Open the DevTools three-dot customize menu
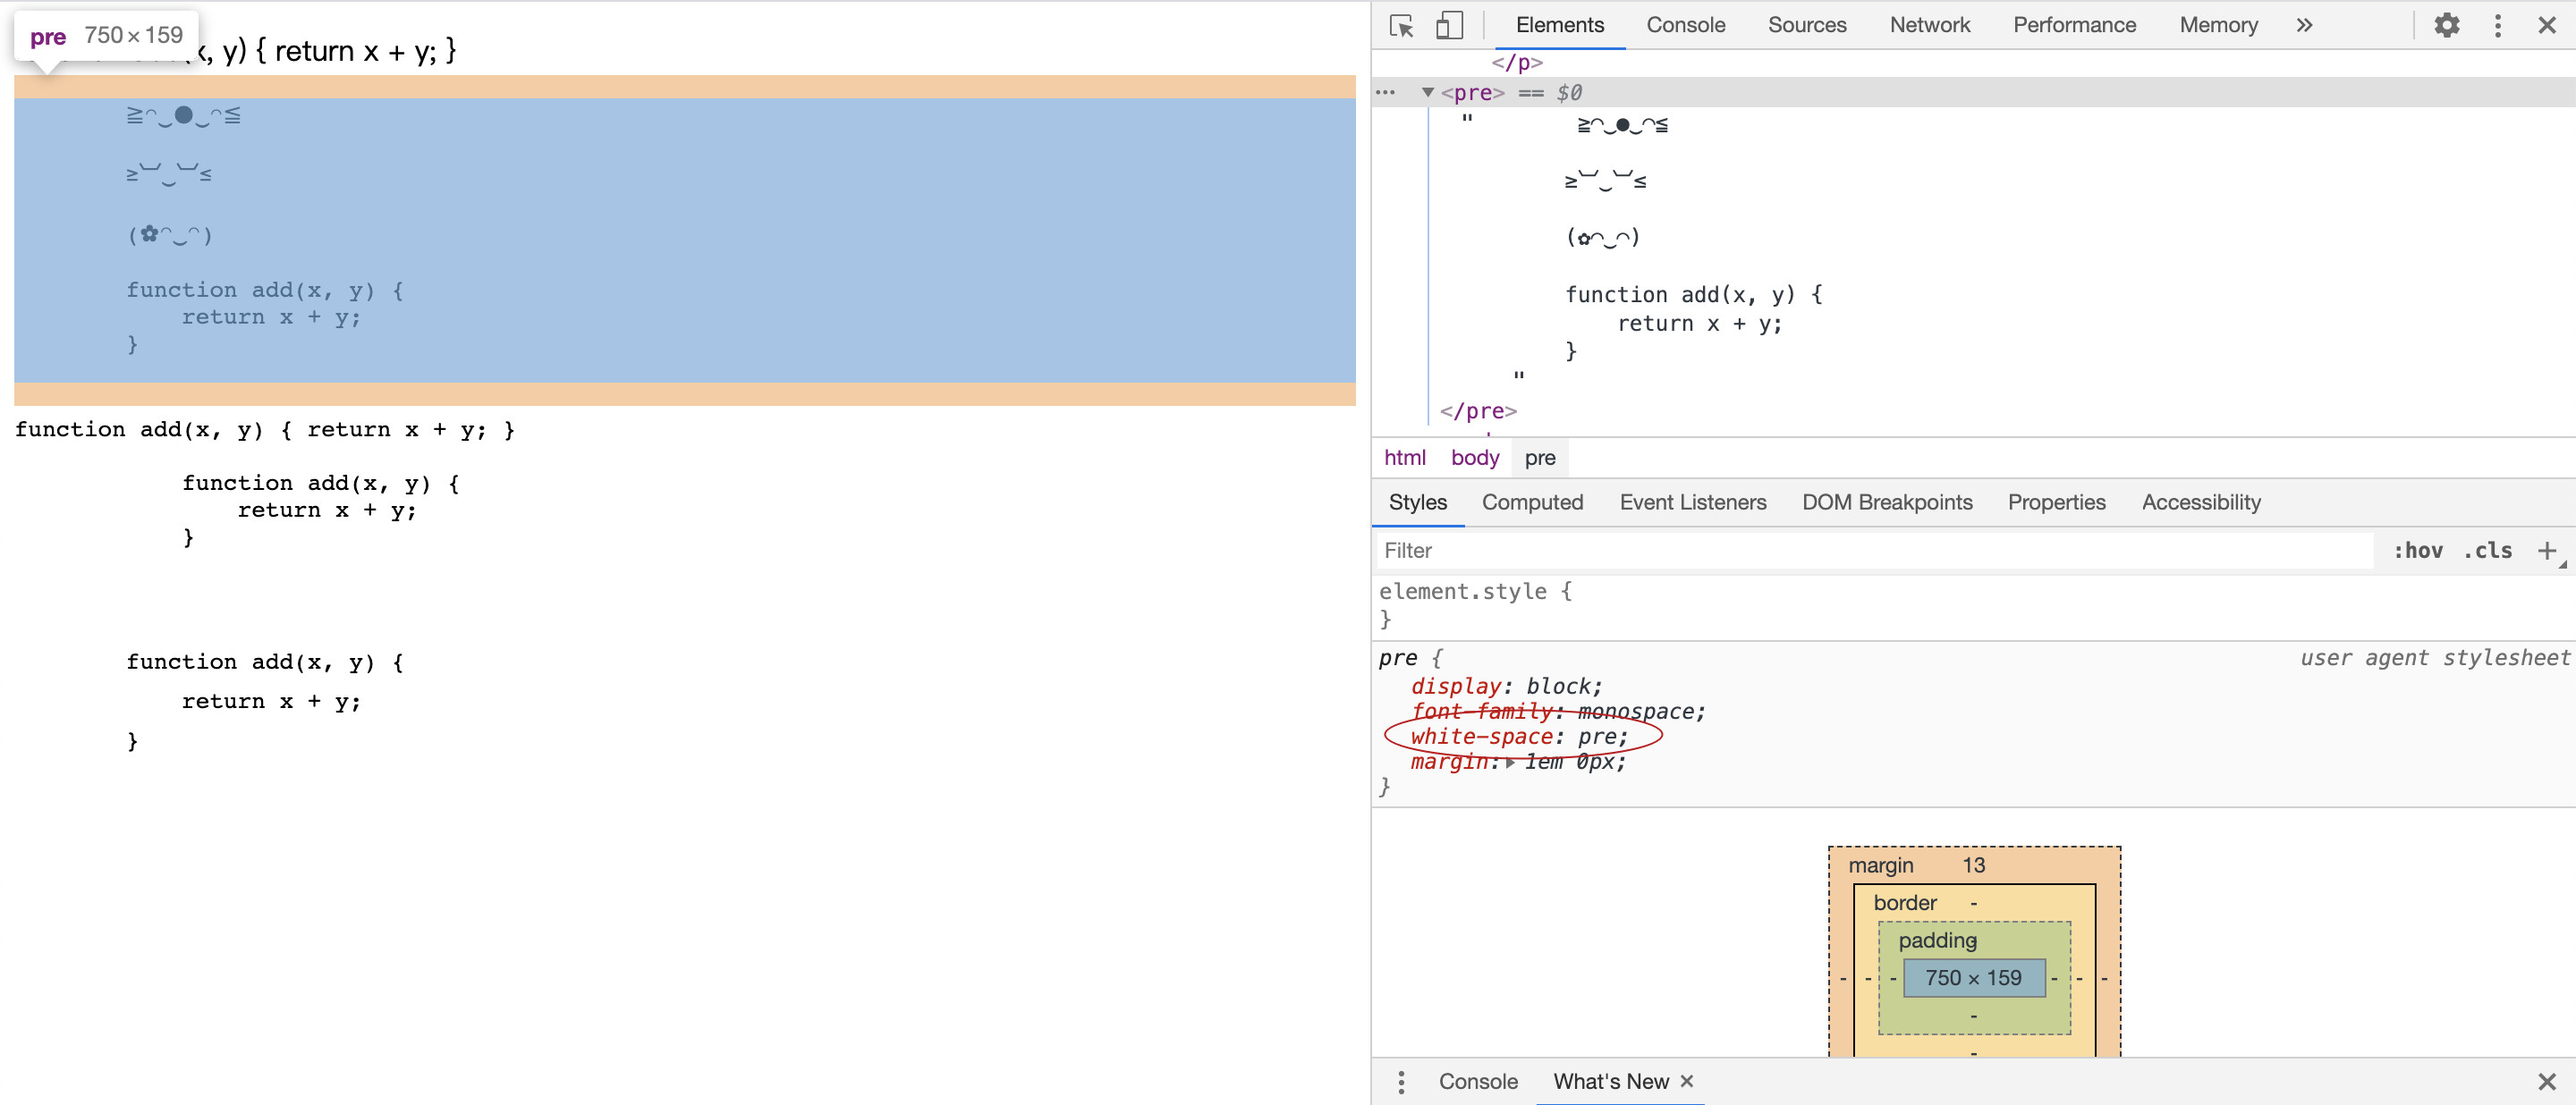 click(x=2497, y=26)
